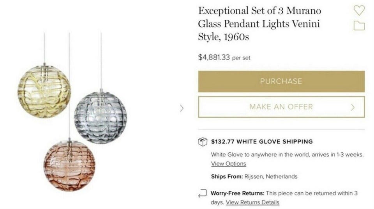Screen dimensions: 374x209
Task: Show next product image with arrow
Action: [x=182, y=108]
